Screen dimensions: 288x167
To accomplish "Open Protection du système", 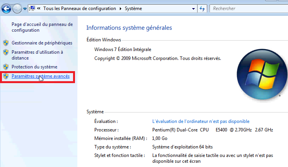I will 34,67.
